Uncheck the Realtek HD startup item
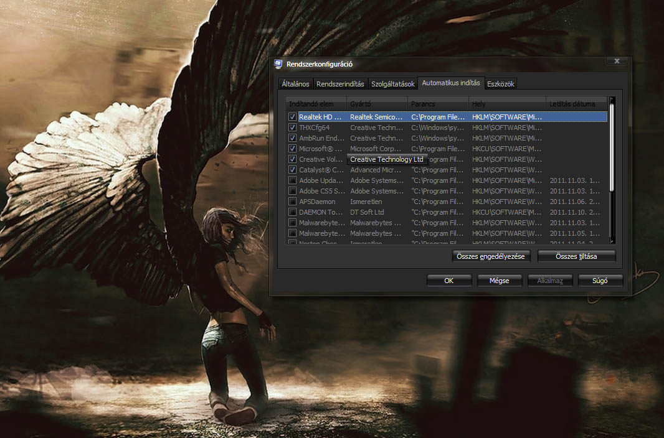This screenshot has height=438, width=664. coord(292,117)
